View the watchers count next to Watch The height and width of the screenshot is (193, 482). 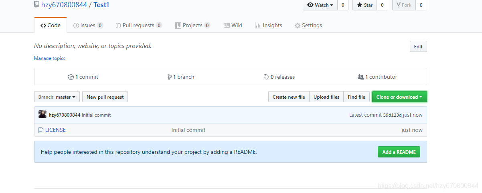point(342,5)
